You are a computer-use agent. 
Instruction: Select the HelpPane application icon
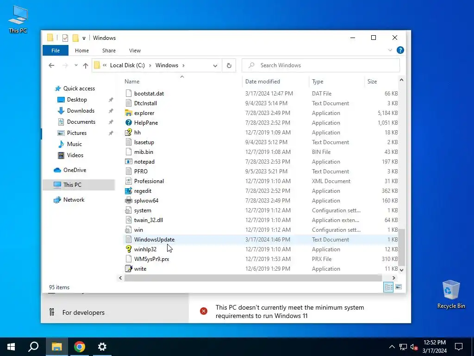[129, 122]
